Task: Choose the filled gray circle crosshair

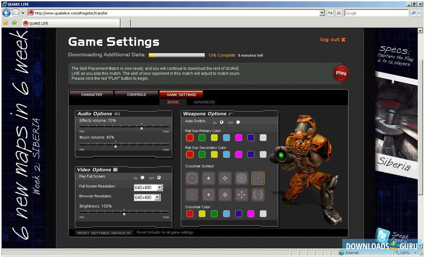Action: pos(242,178)
